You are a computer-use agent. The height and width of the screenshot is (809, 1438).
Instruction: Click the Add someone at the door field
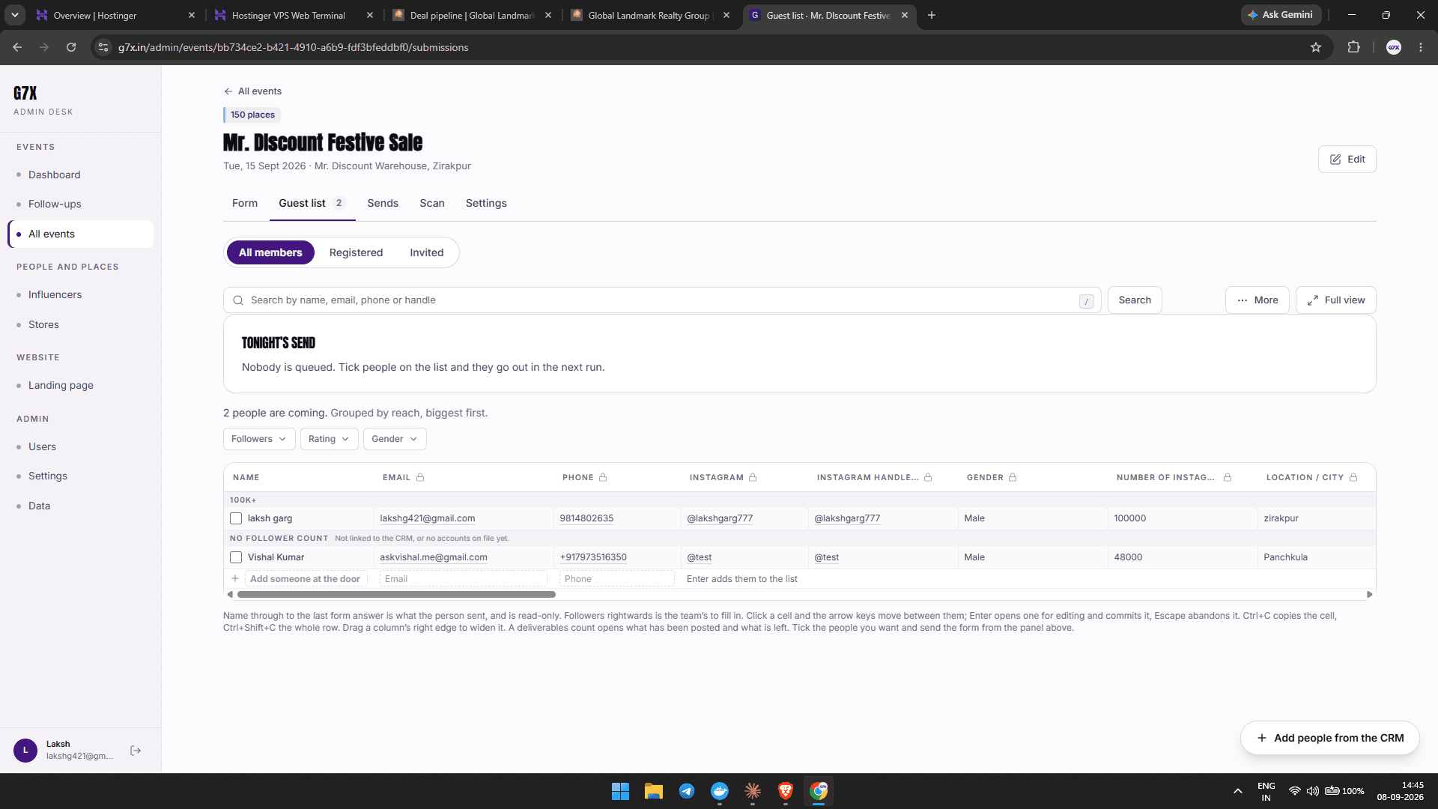coord(306,579)
